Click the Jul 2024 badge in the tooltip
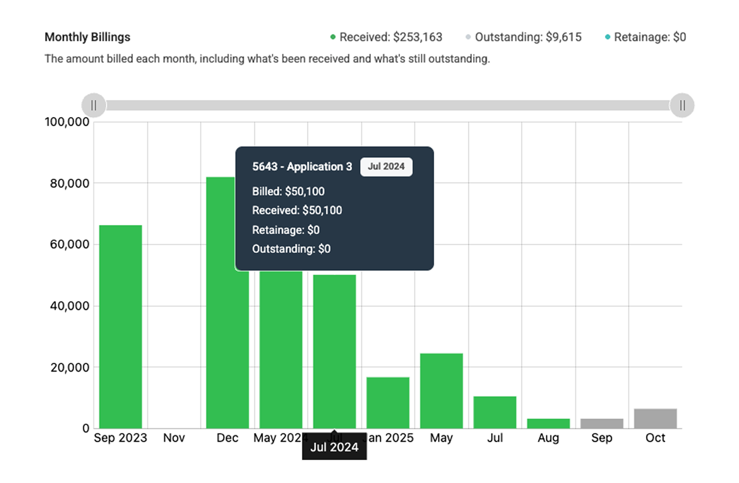Image resolution: width=739 pixels, height=483 pixels. 386,167
